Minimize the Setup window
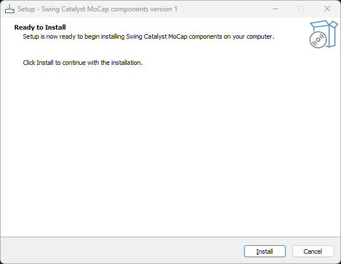Image resolution: width=341 pixels, height=264 pixels. (x=275, y=9)
